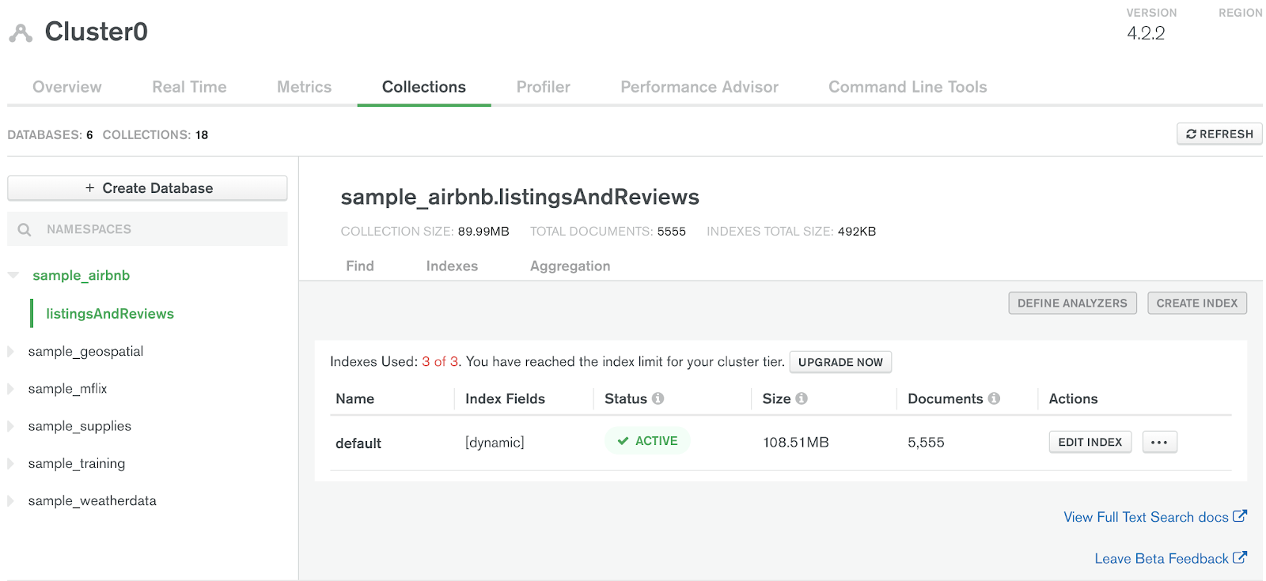Image resolution: width=1266 pixels, height=581 pixels.
Task: Click the info icon next to Size
Action: [x=802, y=398]
